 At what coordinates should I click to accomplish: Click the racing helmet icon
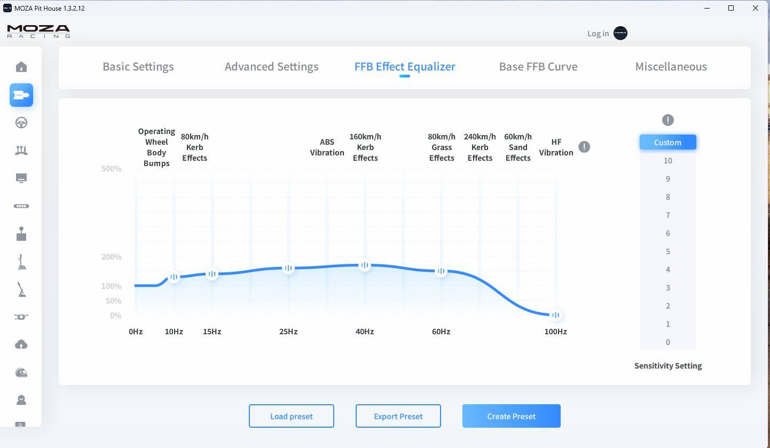pos(21,373)
